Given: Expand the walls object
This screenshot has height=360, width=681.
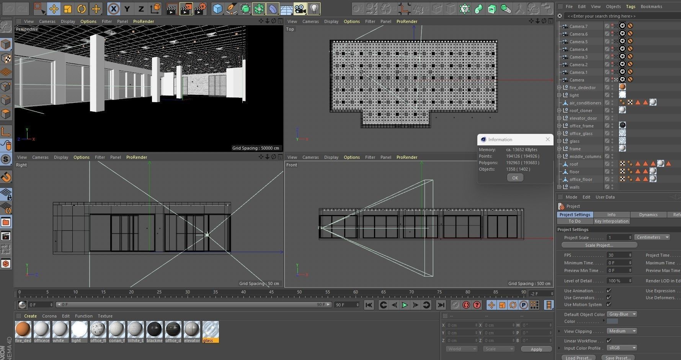Looking at the screenshot, I should pyautogui.click(x=559, y=187).
